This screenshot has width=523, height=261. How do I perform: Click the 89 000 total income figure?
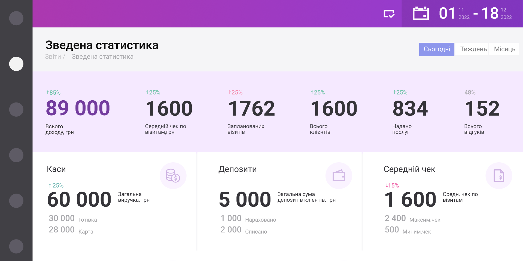78,108
